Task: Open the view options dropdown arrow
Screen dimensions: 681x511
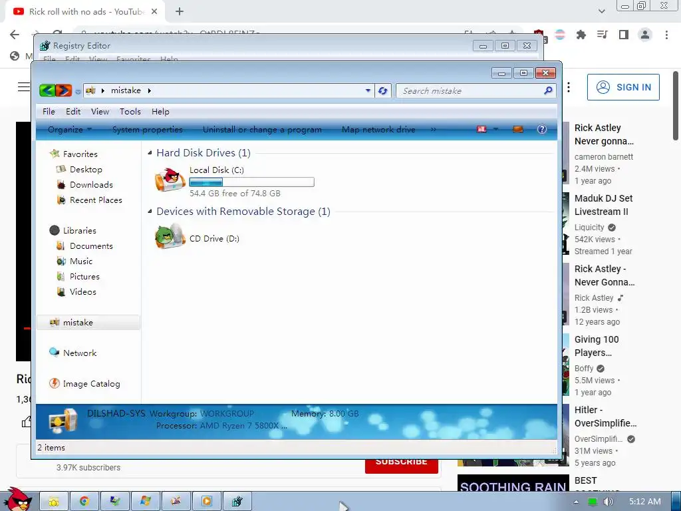Action: point(495,129)
